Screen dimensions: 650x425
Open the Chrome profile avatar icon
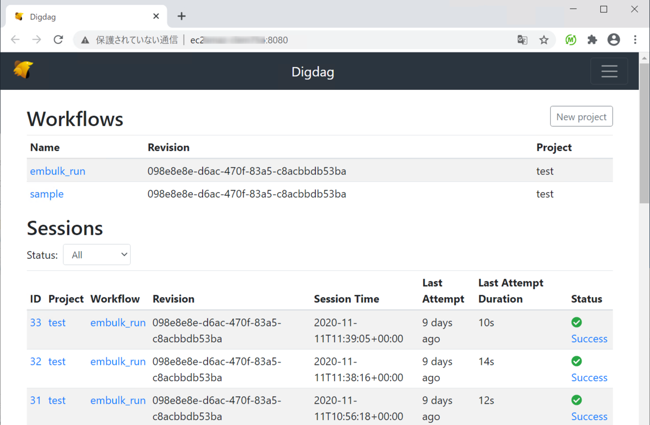tap(614, 40)
